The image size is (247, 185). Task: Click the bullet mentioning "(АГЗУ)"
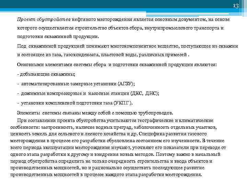pyautogui.click(x=76, y=84)
